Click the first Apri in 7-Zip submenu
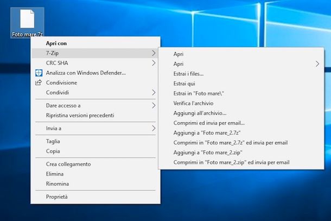 pos(241,54)
